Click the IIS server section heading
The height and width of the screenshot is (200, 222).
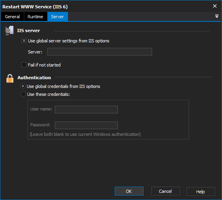(x=29, y=30)
